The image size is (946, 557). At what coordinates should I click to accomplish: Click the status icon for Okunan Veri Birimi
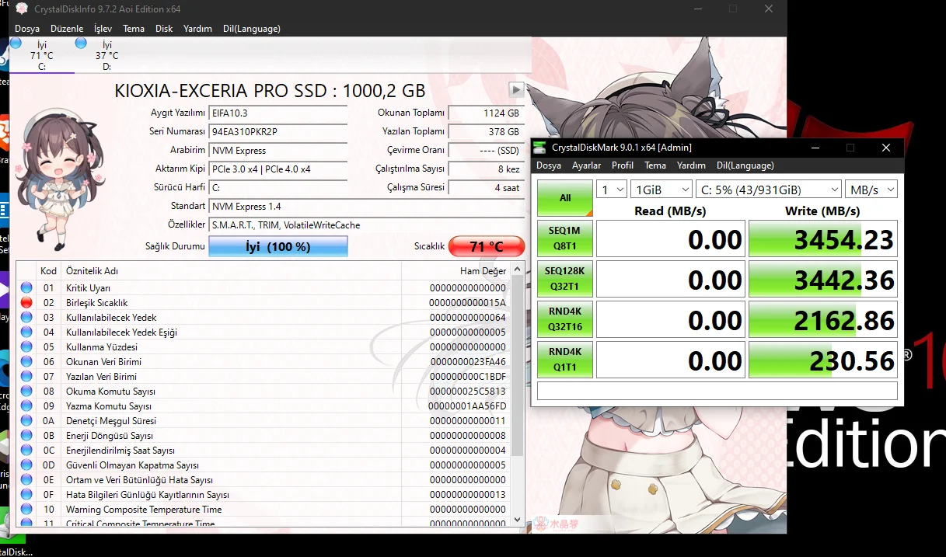pos(26,362)
